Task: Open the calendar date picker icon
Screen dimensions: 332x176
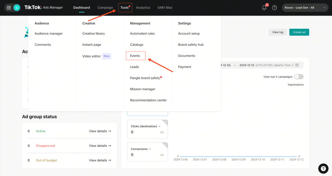Action: pos(297,65)
